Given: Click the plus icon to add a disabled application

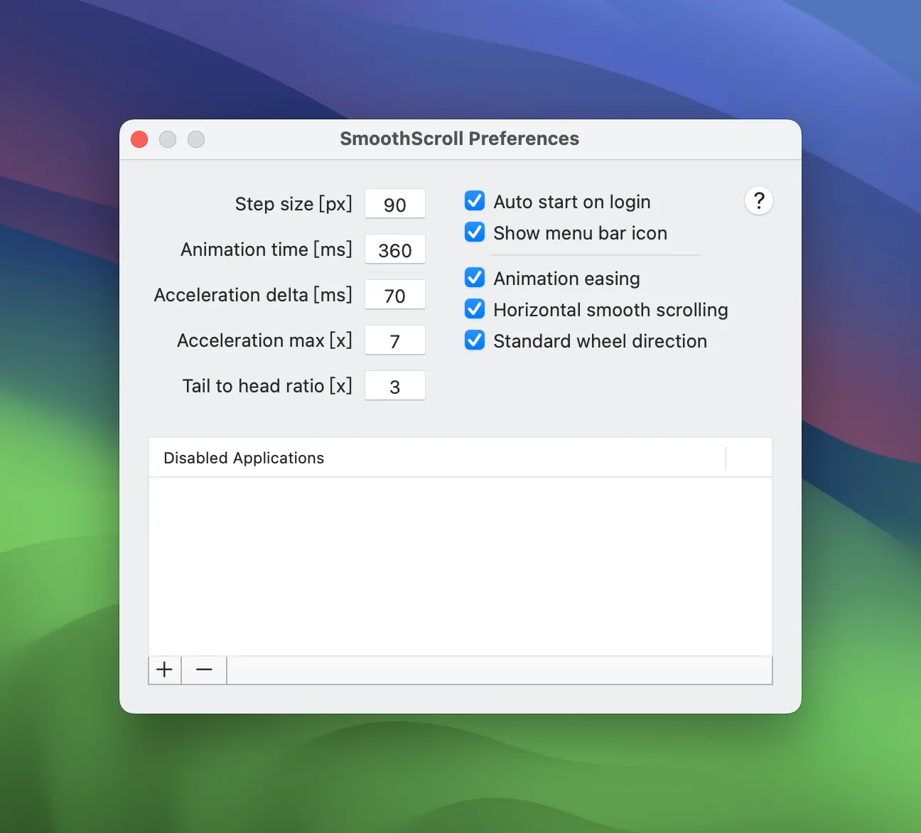Looking at the screenshot, I should [x=164, y=670].
